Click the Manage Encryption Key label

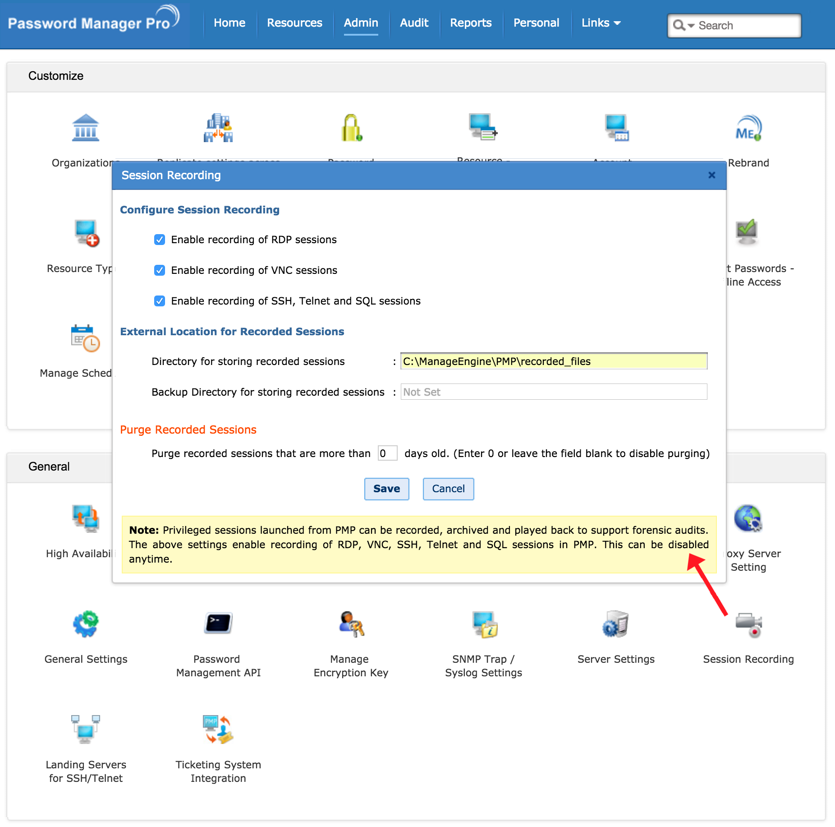click(351, 666)
